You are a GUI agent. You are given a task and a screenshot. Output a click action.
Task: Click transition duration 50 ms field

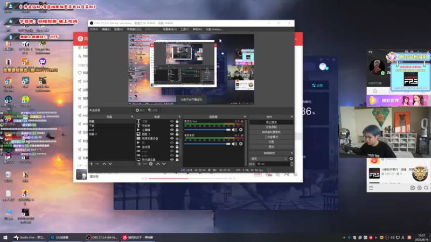(272, 164)
